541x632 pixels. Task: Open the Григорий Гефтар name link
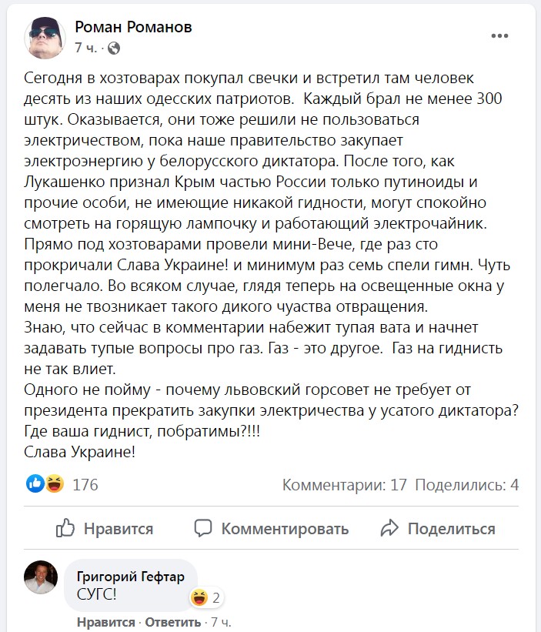131,577
